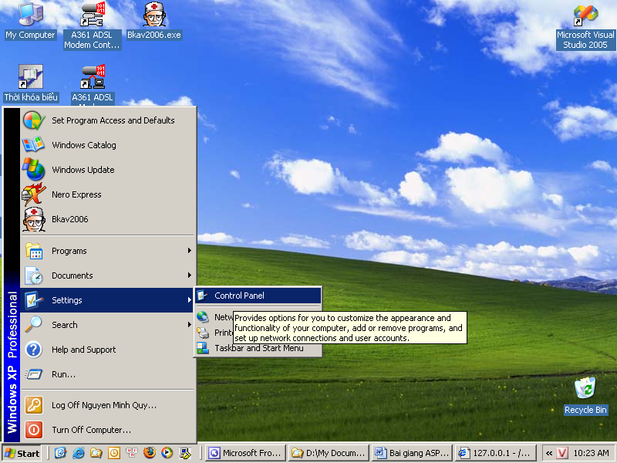Image resolution: width=617 pixels, height=463 pixels.
Task: Switch to the D:\My Docum… taskbar window
Action: (329, 453)
